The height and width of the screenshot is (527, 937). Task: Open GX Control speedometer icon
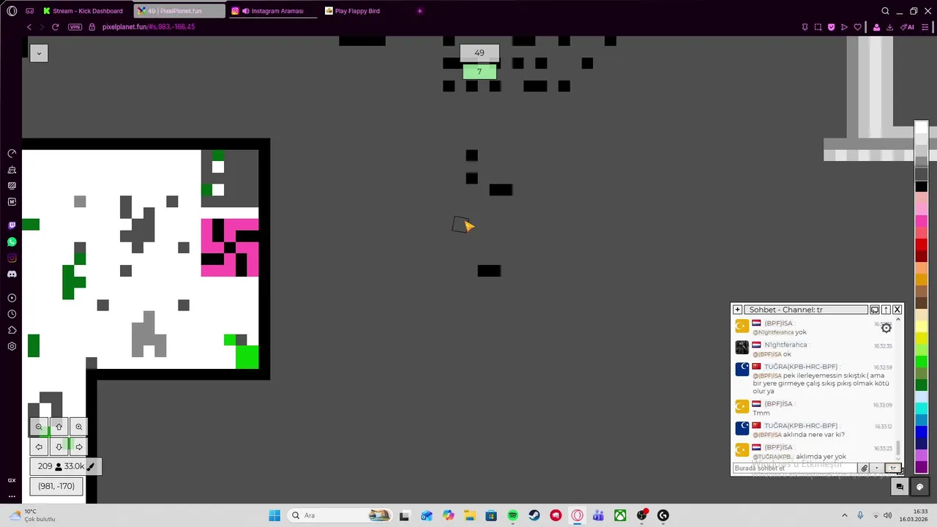coord(12,154)
